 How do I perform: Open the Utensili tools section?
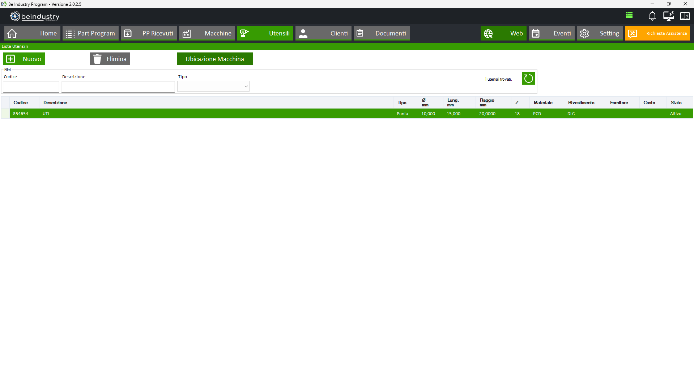pos(265,33)
